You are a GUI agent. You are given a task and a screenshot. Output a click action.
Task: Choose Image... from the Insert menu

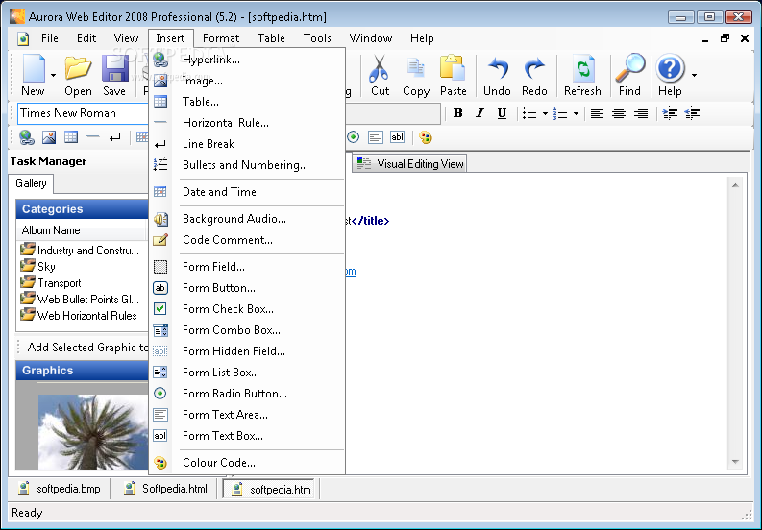(247, 81)
